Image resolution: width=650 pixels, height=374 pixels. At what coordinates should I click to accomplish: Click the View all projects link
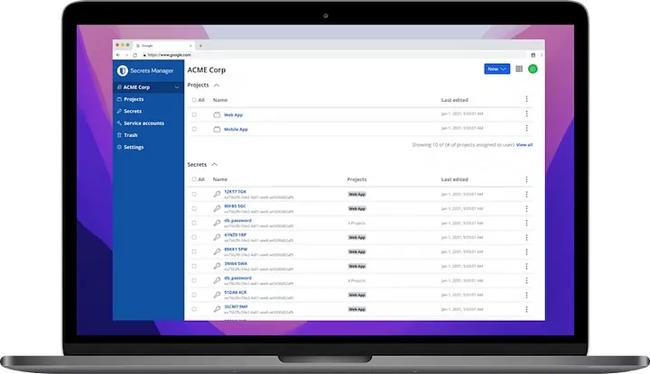coord(525,144)
